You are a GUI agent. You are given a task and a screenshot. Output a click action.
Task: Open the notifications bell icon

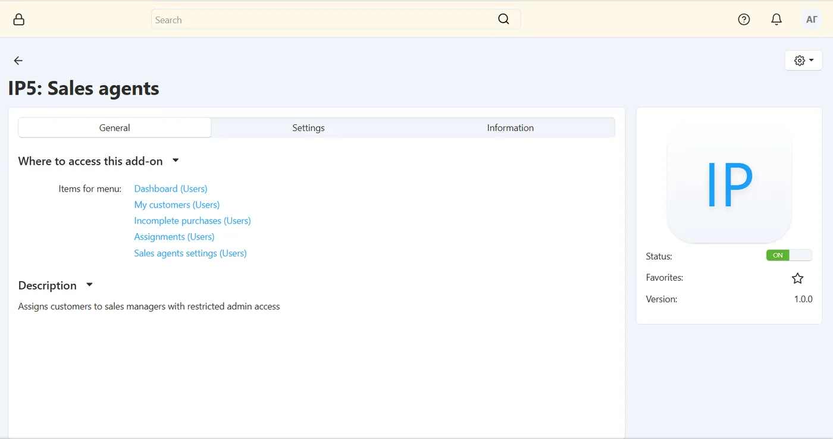point(776,20)
